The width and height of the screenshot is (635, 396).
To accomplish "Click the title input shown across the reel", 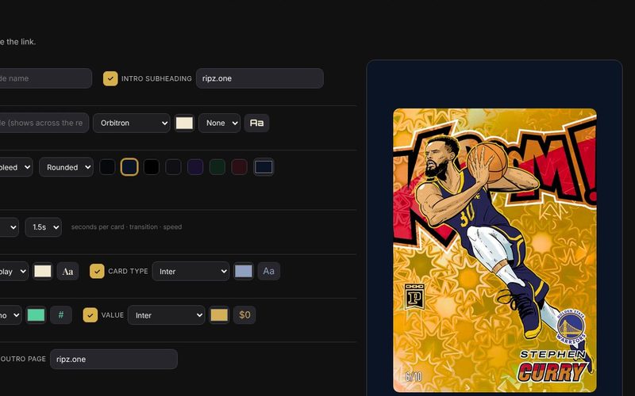I will pyautogui.click(x=44, y=123).
